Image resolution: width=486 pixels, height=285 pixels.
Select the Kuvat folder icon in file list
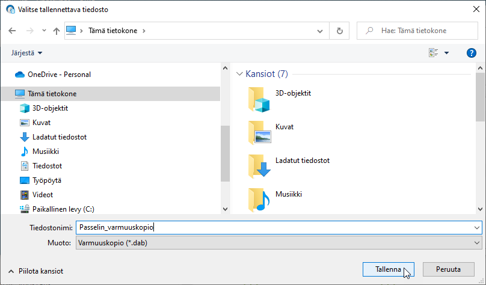tap(259, 133)
